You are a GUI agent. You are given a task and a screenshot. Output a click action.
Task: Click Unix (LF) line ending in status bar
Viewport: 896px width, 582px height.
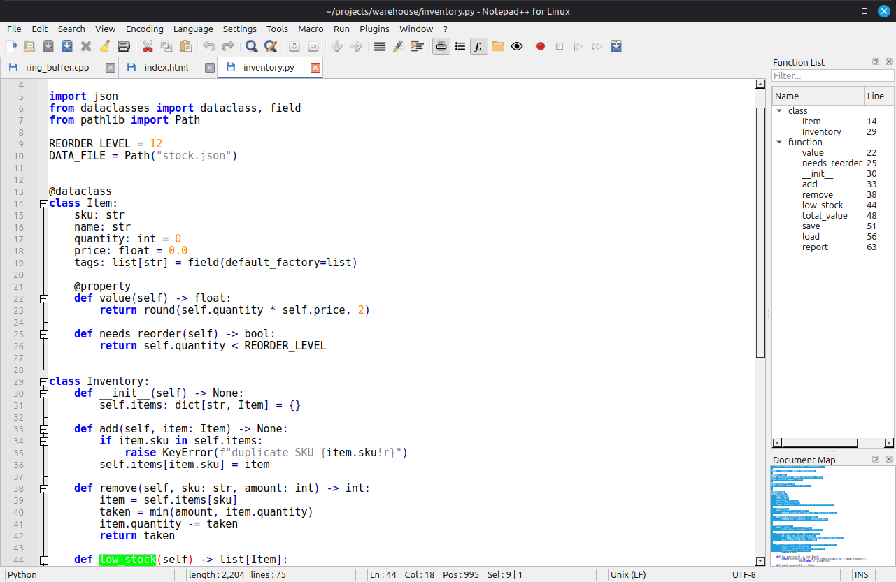click(x=628, y=574)
